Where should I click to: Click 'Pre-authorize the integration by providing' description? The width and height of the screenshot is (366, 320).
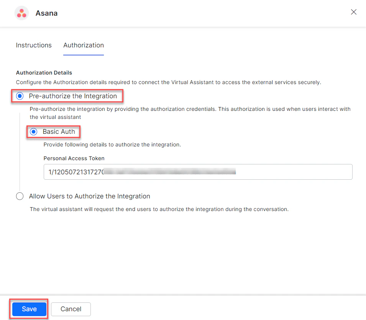[190, 113]
